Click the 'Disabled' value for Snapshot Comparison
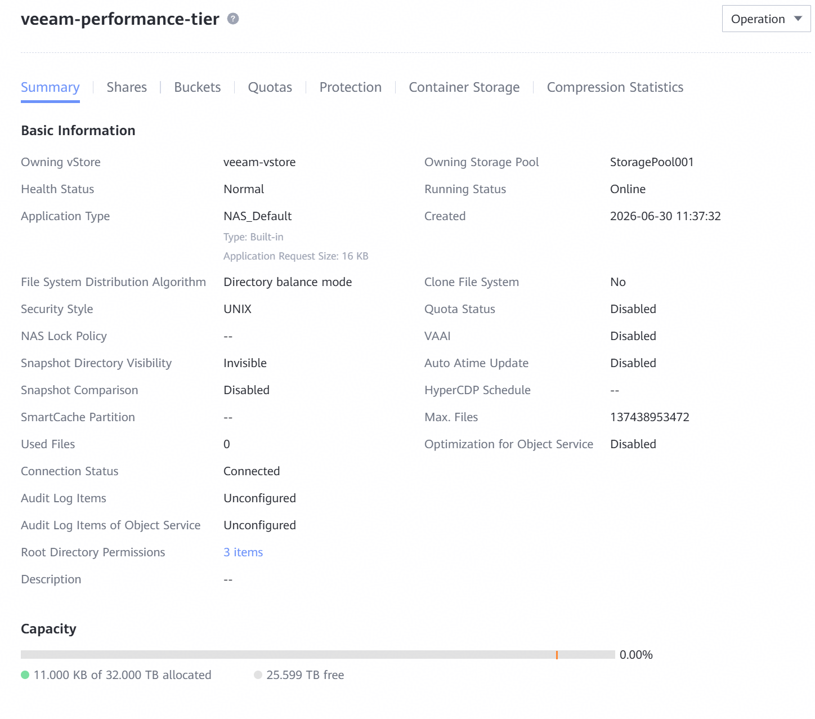Image resolution: width=815 pixels, height=719 pixels. pyautogui.click(x=247, y=390)
